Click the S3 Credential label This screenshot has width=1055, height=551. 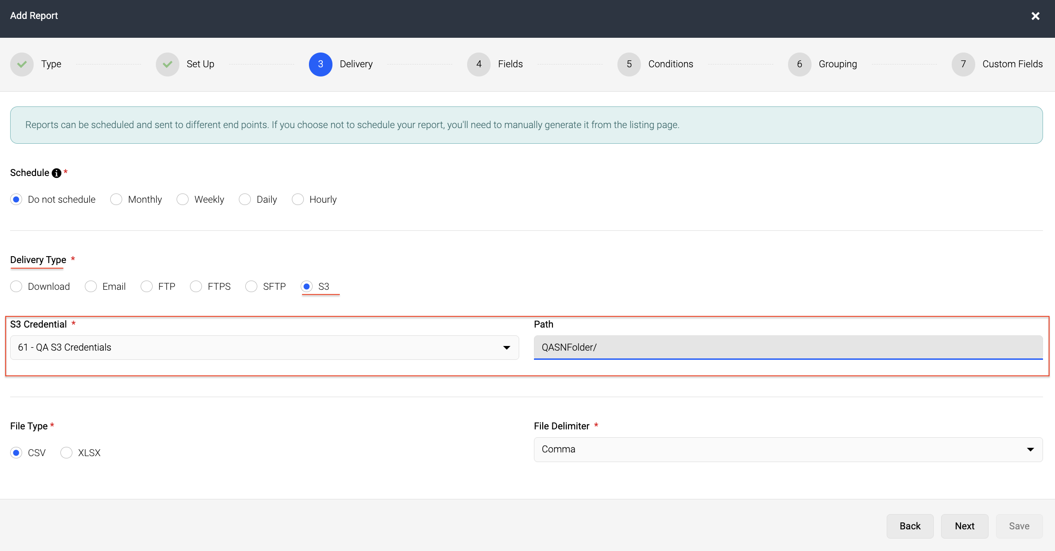tap(38, 324)
